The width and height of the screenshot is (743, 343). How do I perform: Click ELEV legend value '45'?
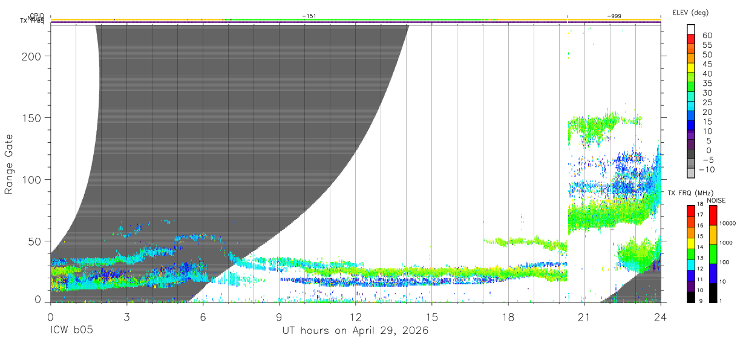[x=707, y=64]
